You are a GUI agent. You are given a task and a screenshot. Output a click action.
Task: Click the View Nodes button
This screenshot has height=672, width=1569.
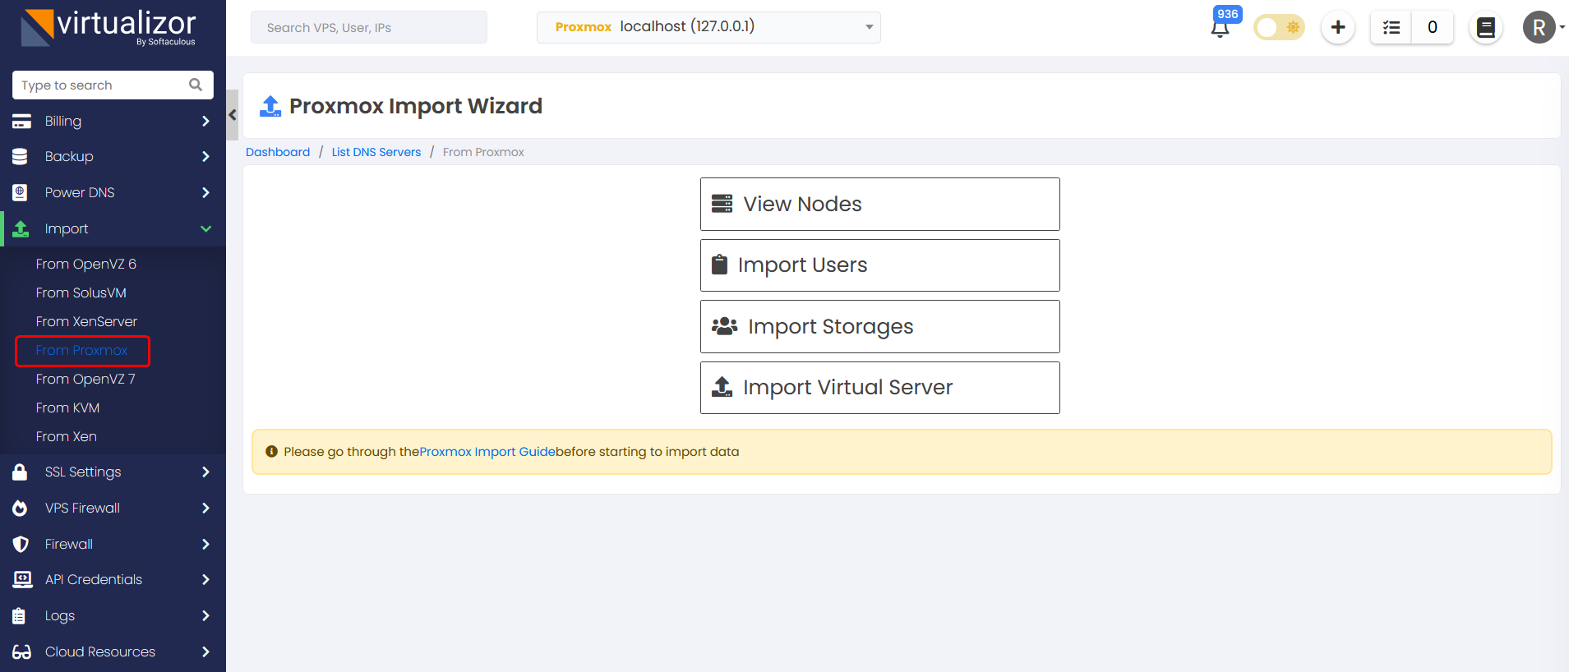click(879, 204)
